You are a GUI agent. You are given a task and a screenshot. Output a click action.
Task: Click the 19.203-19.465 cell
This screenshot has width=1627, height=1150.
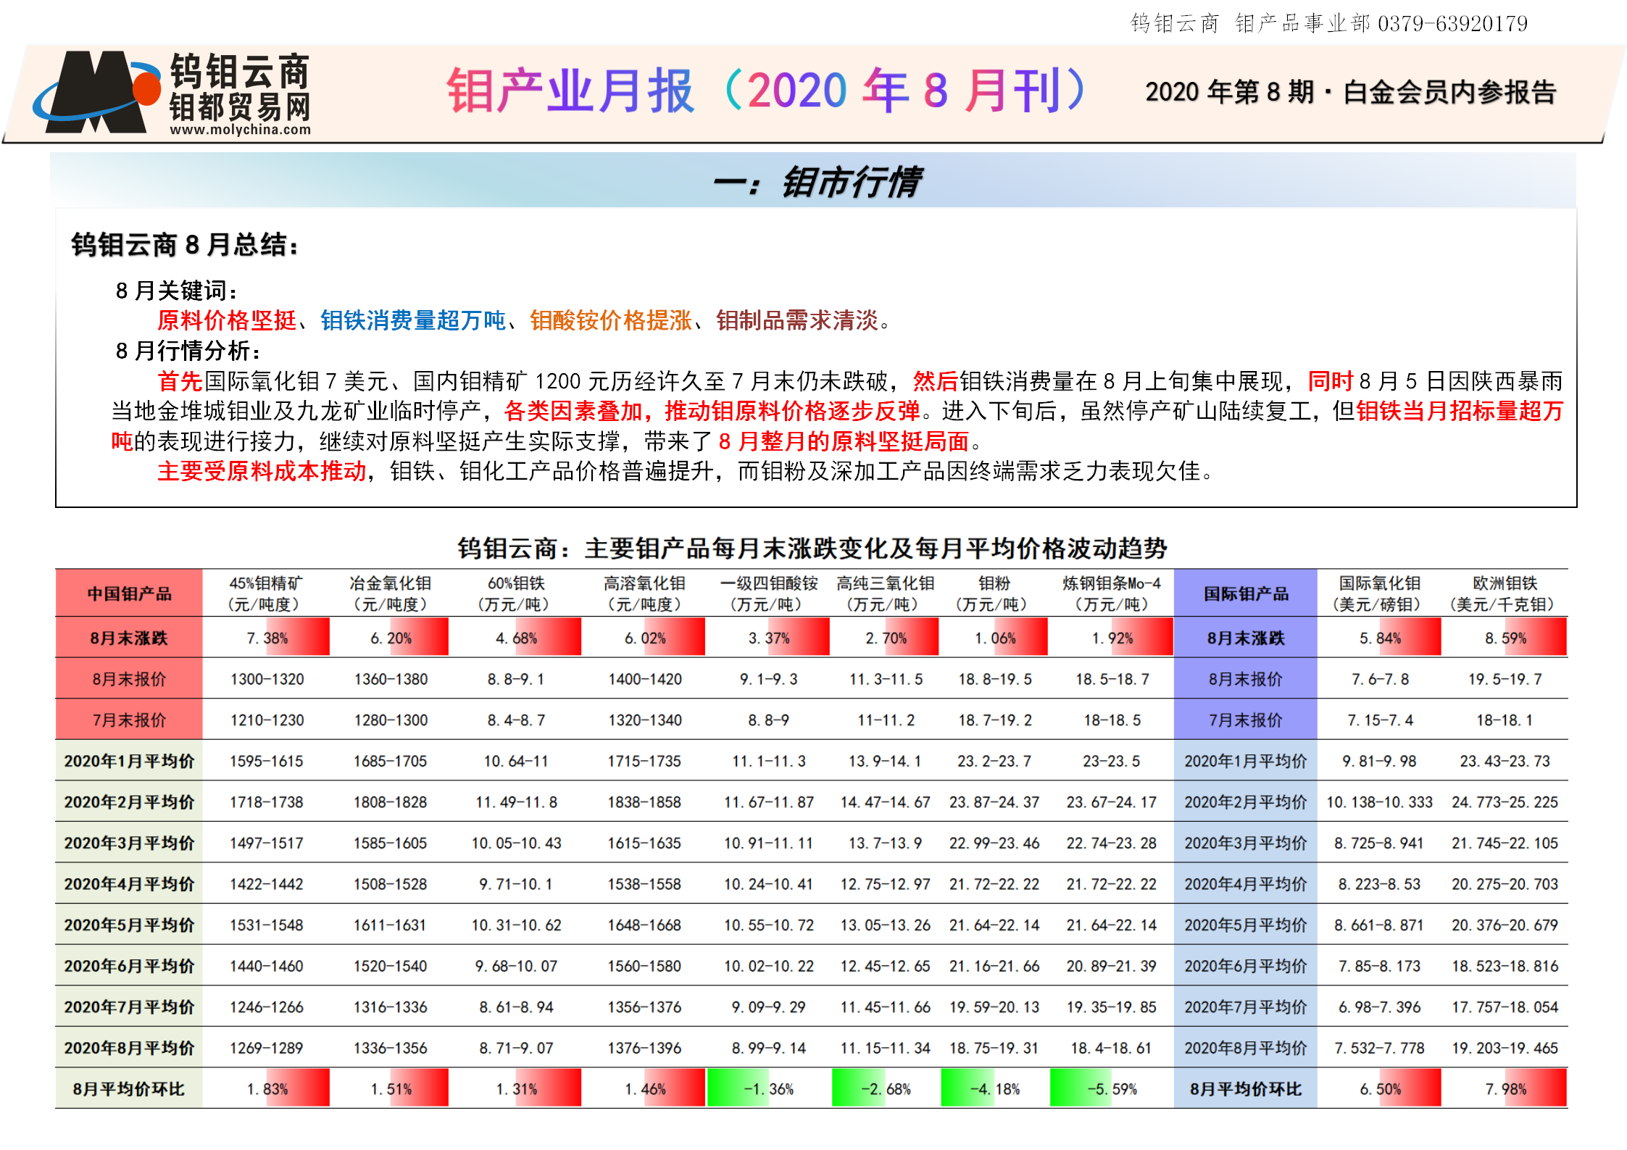[x=1505, y=1048]
